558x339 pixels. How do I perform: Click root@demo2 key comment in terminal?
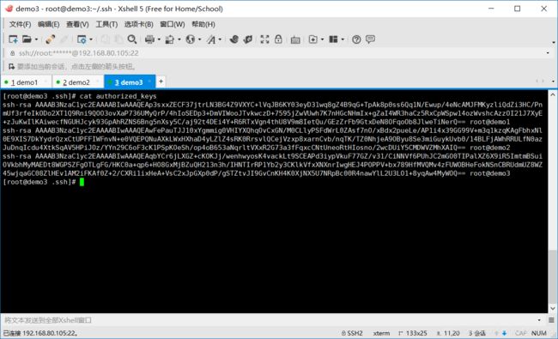tap(489, 148)
